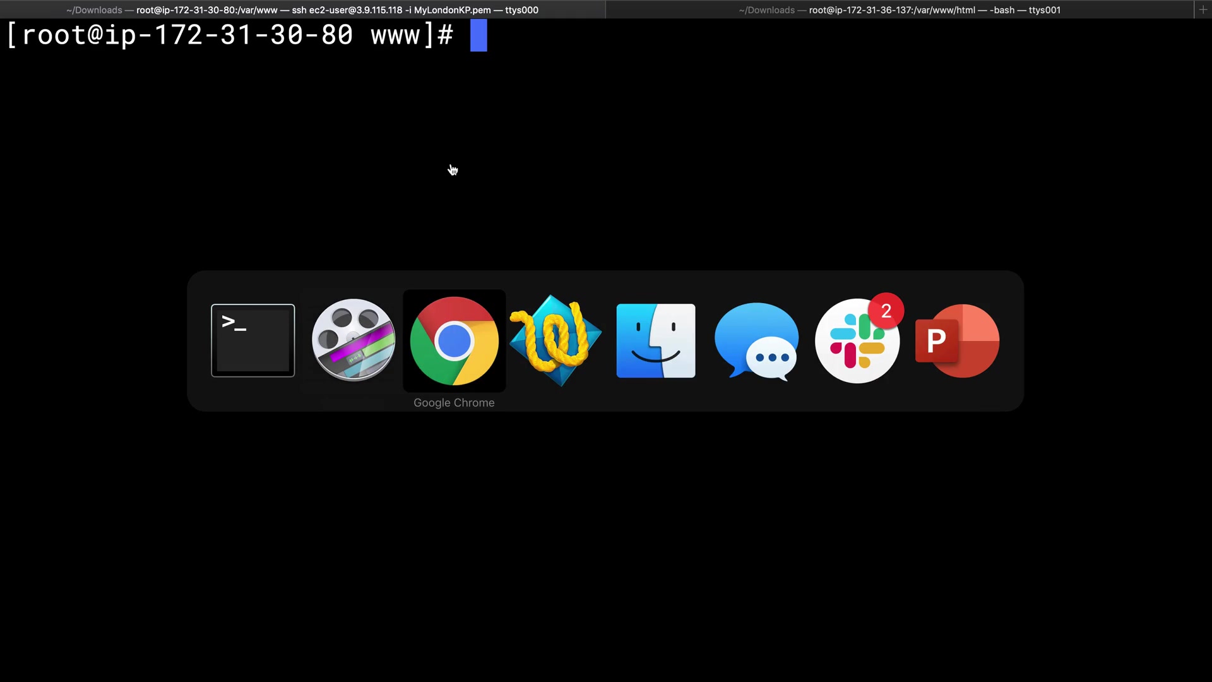The width and height of the screenshot is (1212, 682).
Task: Select the ScreenFlow film reel icon
Action: pos(353,340)
